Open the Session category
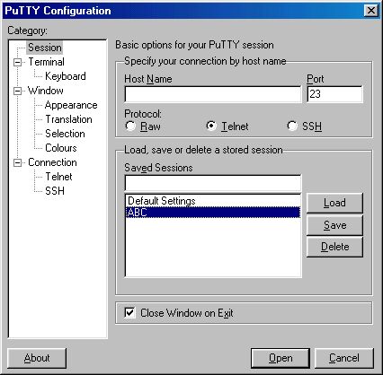The height and width of the screenshot is (375, 383). (45, 48)
